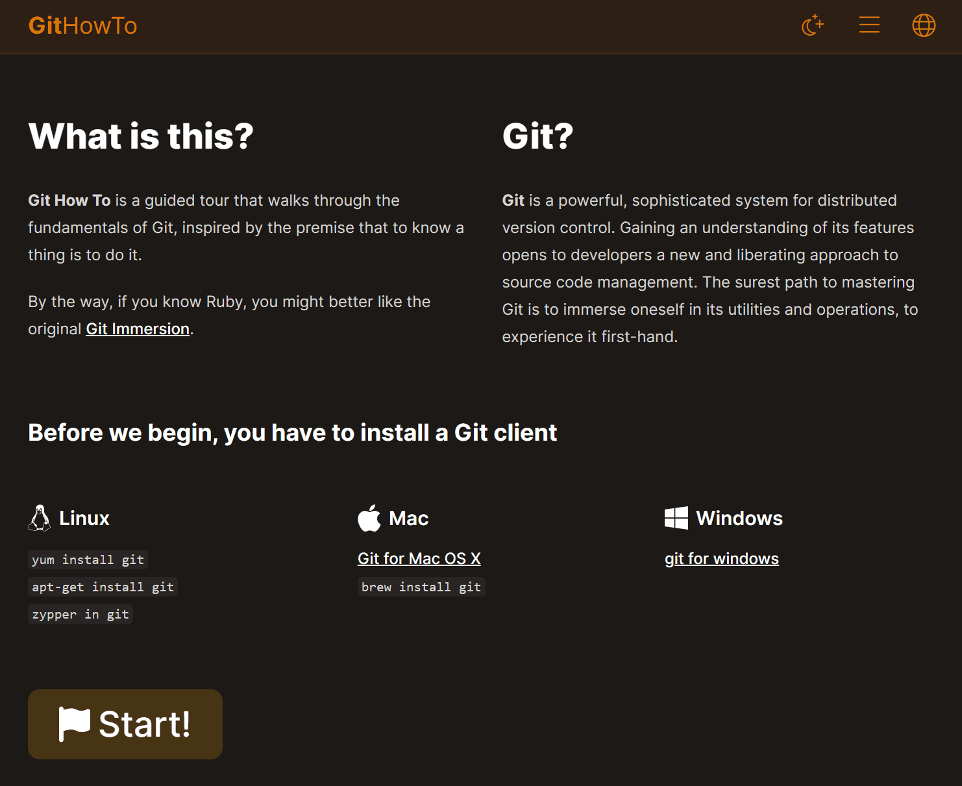Open the git for windows link
This screenshot has width=962, height=786.
pos(721,558)
